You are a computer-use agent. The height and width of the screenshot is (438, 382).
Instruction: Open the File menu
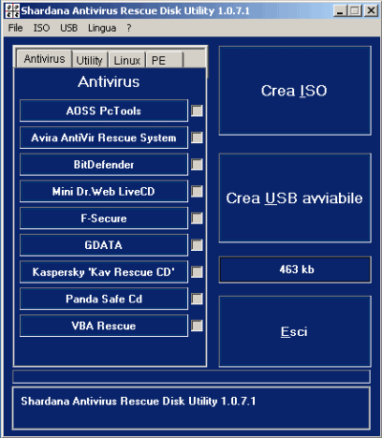pos(15,28)
